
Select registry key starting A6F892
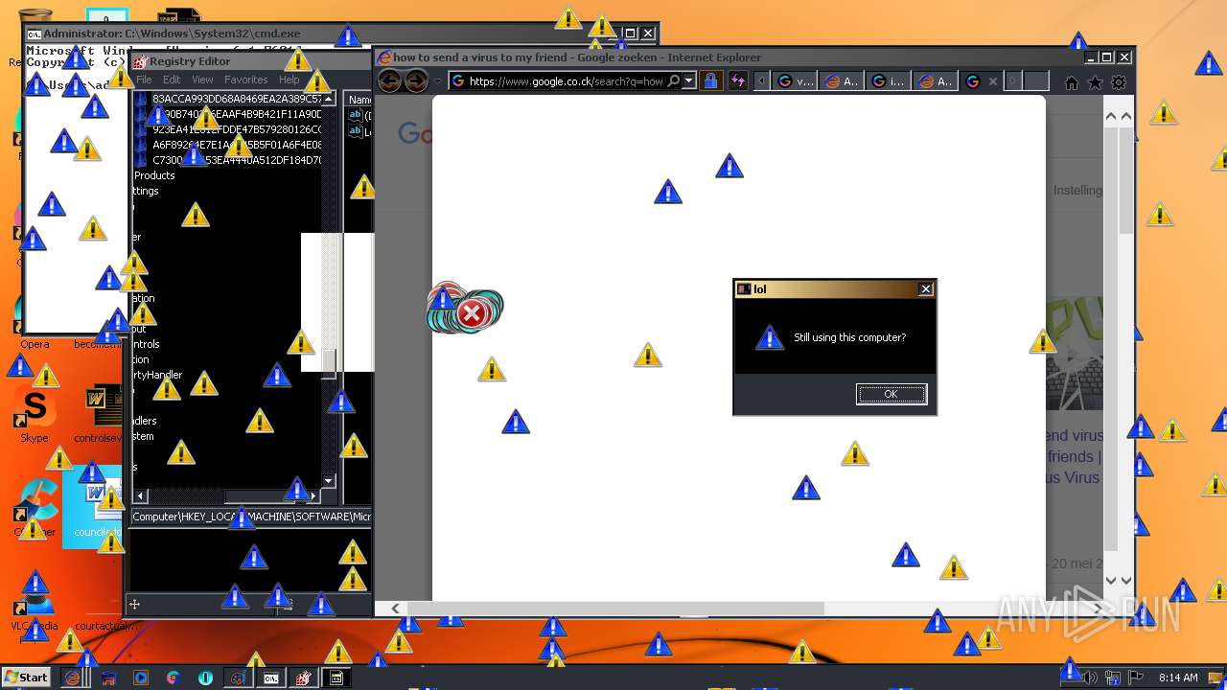[x=237, y=145]
